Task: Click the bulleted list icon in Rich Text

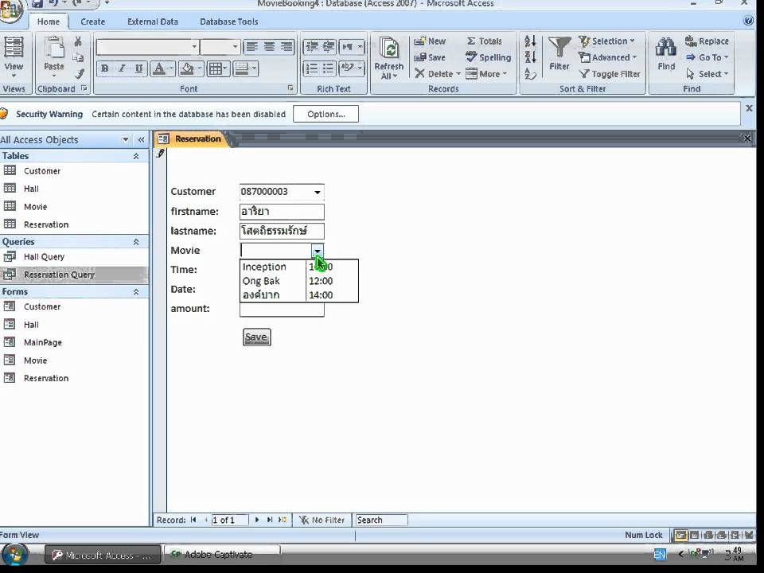Action: pos(328,68)
